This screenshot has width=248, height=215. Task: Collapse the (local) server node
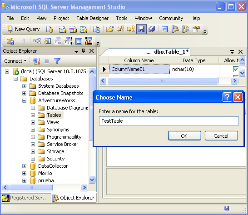pos(7,71)
